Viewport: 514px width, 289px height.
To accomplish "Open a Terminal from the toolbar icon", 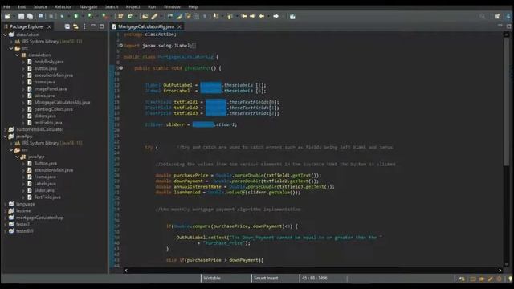I will click(40, 16).
